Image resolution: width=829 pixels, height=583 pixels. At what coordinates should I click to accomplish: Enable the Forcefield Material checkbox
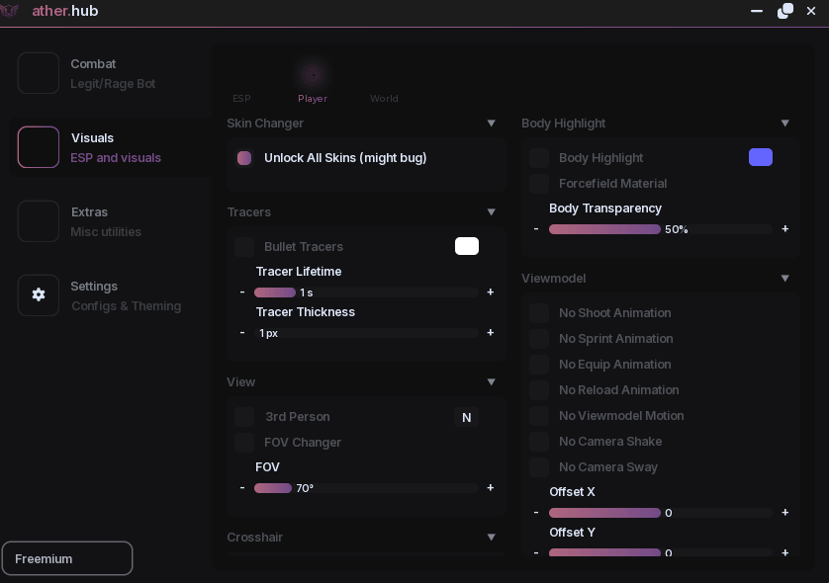tap(539, 183)
